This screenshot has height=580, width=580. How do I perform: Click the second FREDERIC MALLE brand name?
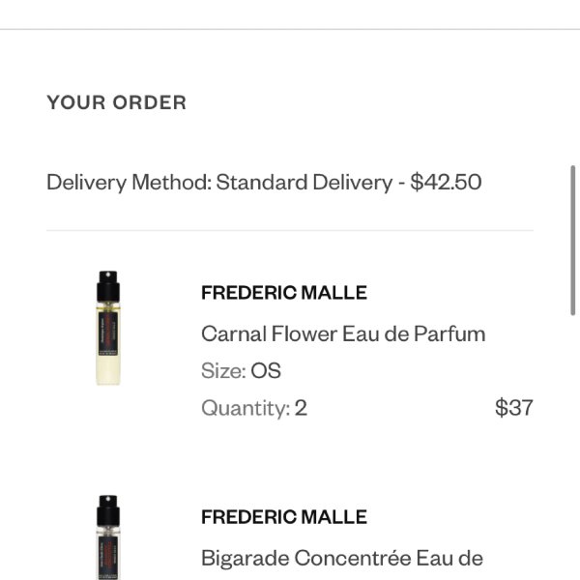284,517
